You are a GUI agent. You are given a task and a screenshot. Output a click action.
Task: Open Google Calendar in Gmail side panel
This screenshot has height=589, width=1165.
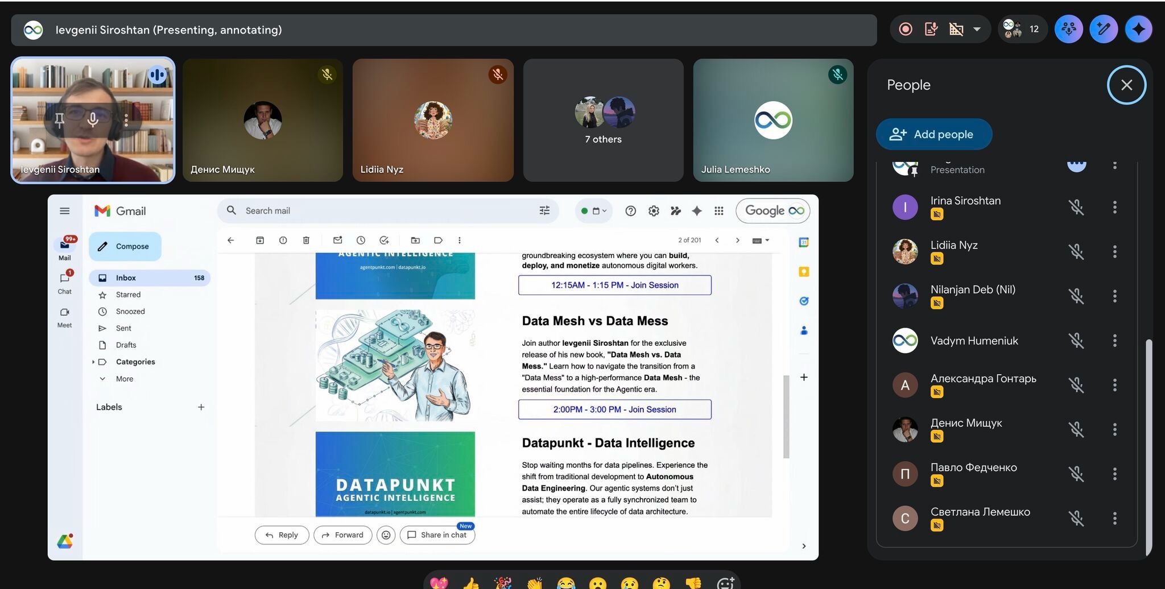click(804, 243)
